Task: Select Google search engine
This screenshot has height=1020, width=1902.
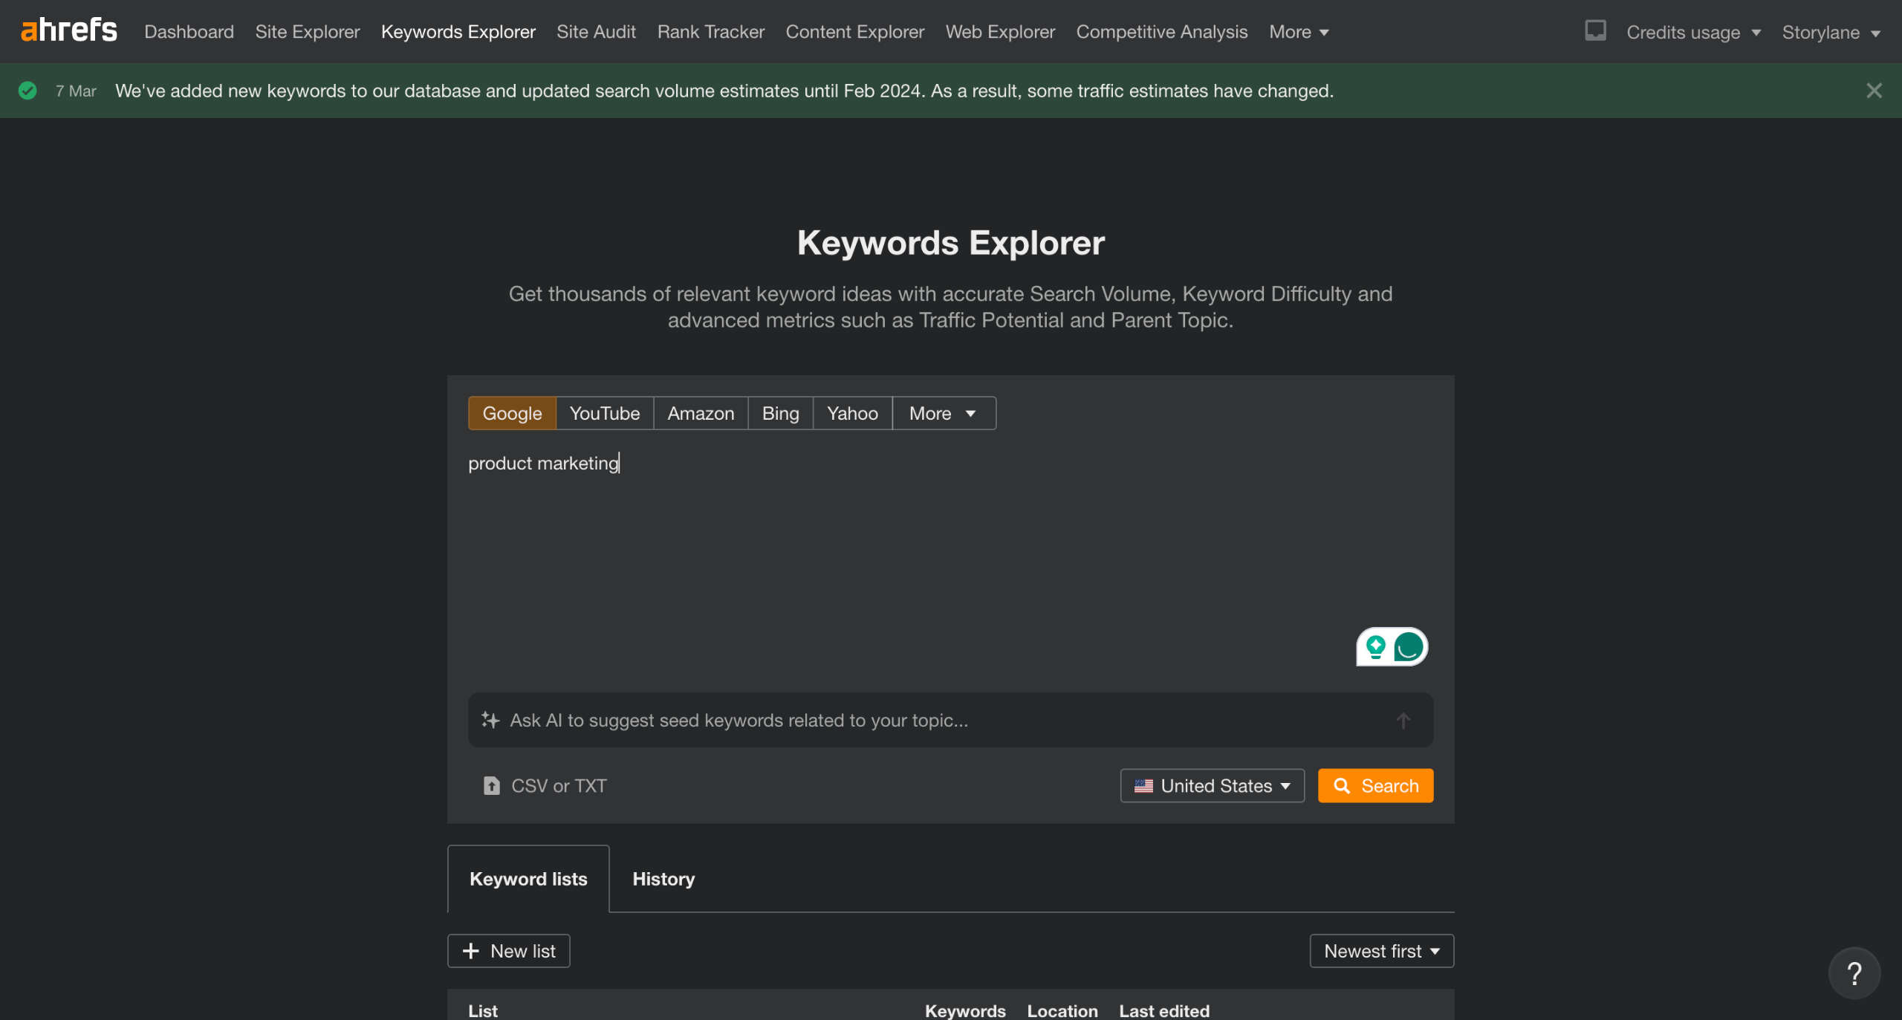Action: [x=512, y=413]
